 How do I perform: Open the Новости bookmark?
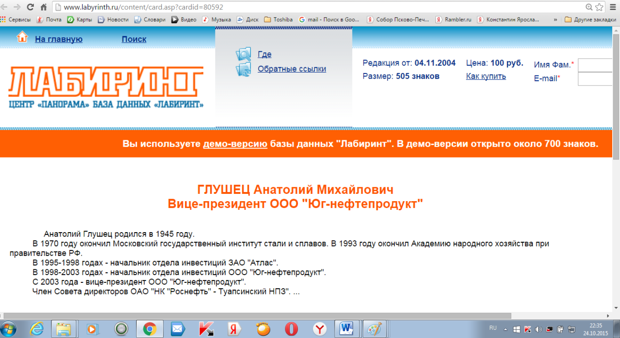113,20
